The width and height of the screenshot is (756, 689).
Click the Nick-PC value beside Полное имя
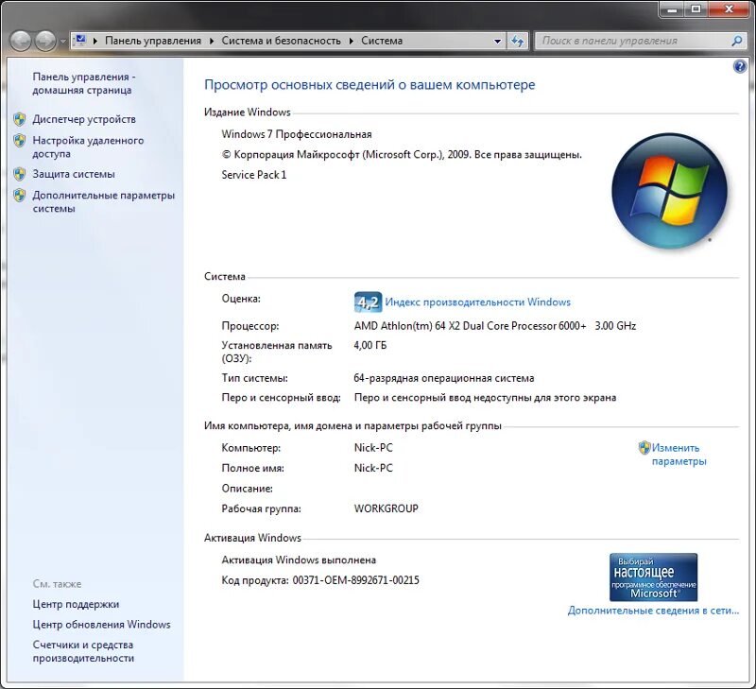[x=373, y=468]
